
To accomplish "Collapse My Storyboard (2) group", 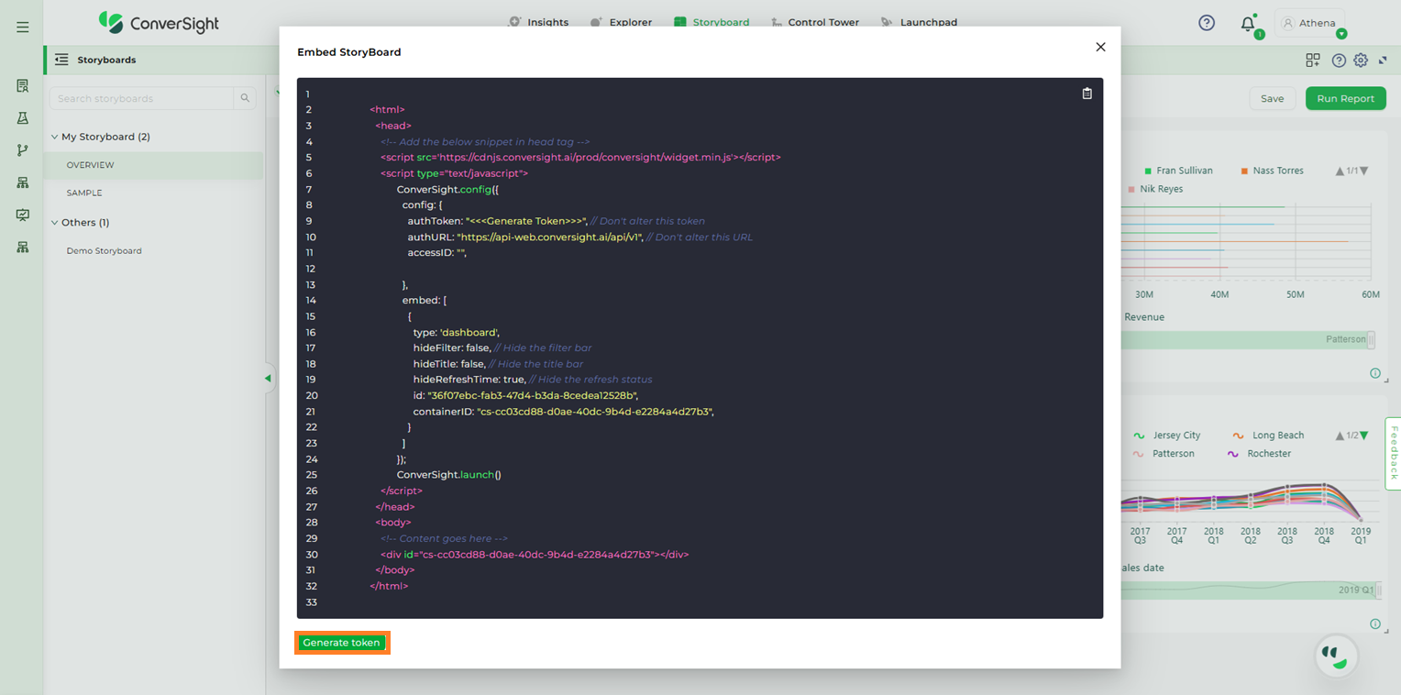I will point(54,138).
